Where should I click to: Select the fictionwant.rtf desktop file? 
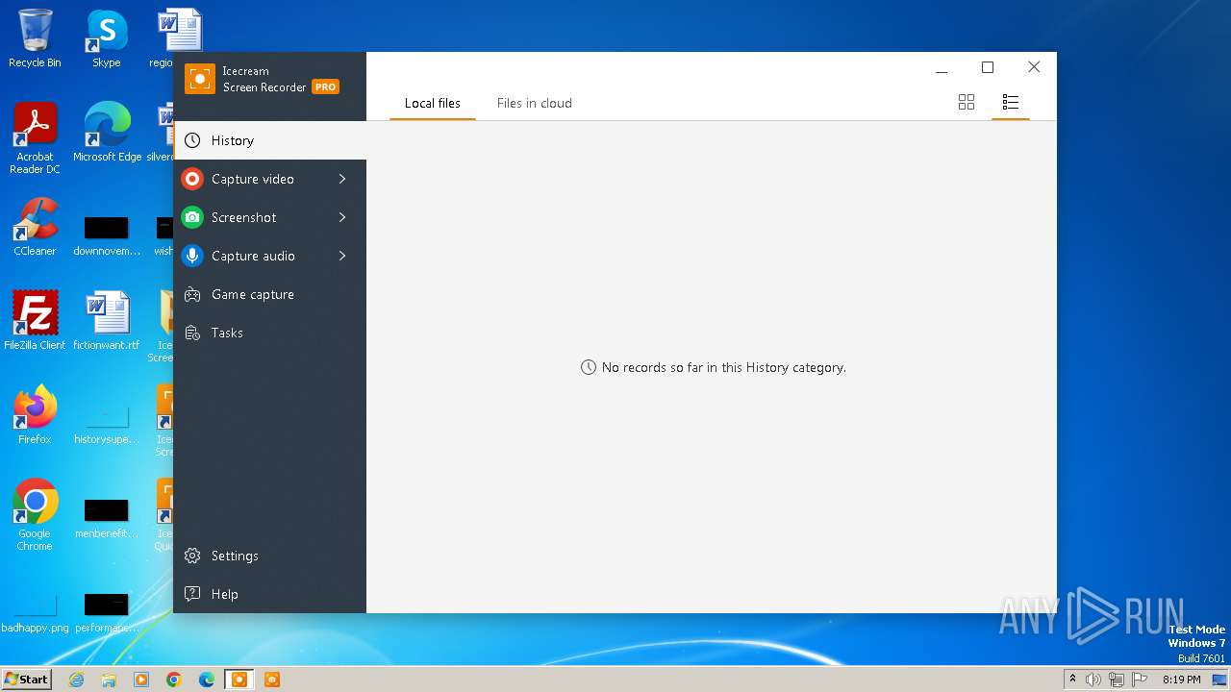[107, 321]
